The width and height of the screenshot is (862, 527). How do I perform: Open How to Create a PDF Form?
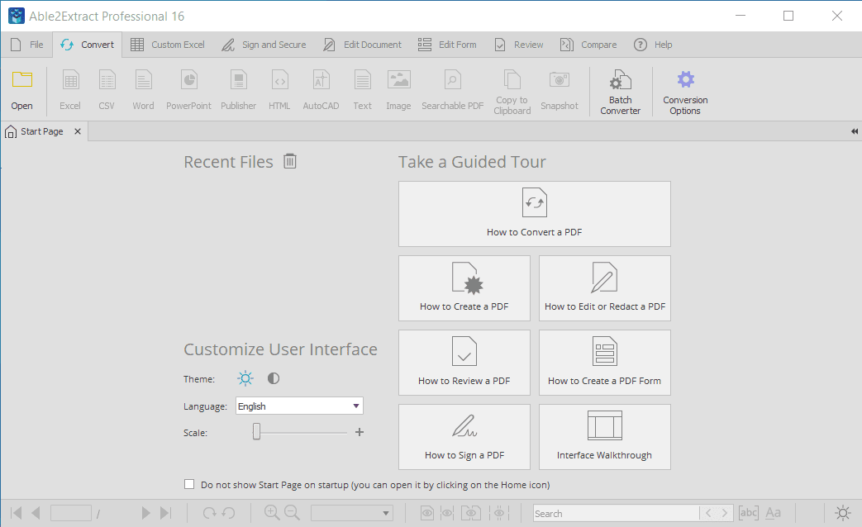(605, 363)
